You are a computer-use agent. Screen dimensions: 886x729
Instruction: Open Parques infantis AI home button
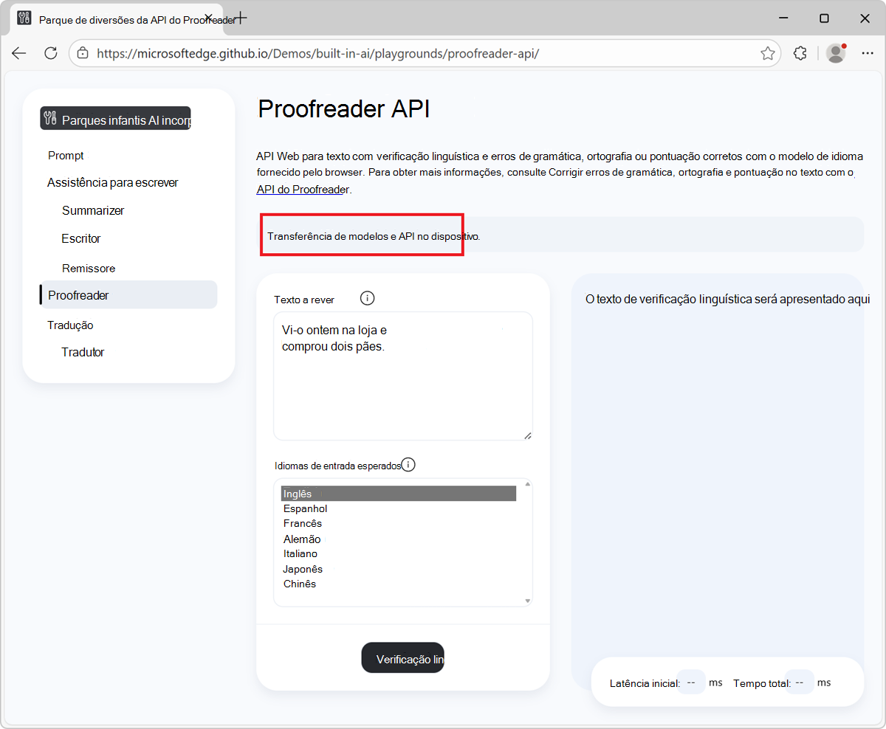115,119
